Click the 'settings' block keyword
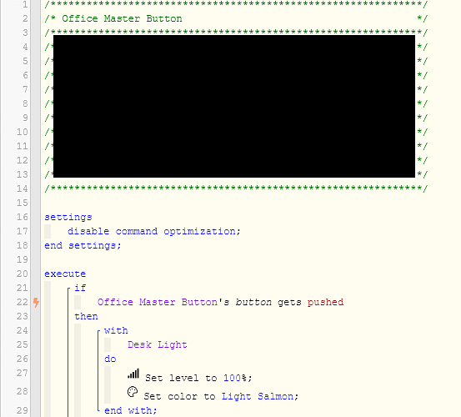This screenshot has width=461, height=417. [x=68, y=218]
